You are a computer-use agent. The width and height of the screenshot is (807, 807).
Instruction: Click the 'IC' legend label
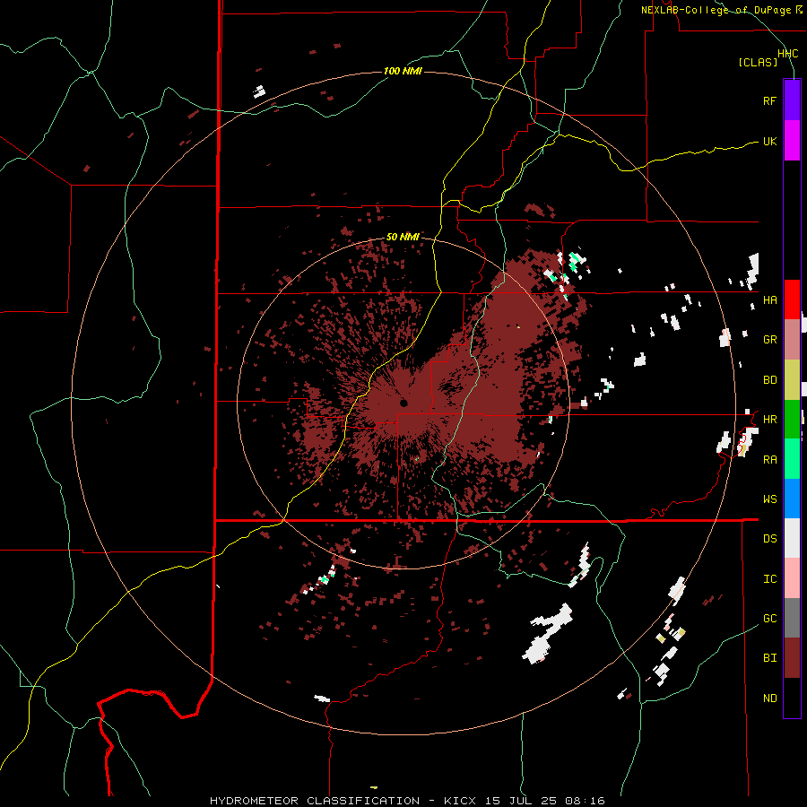click(x=769, y=579)
